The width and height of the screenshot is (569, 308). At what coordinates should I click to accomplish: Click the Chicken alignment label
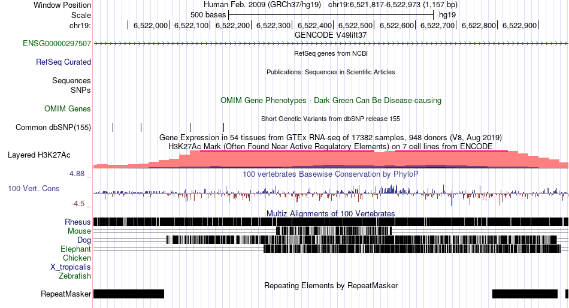pos(77,258)
